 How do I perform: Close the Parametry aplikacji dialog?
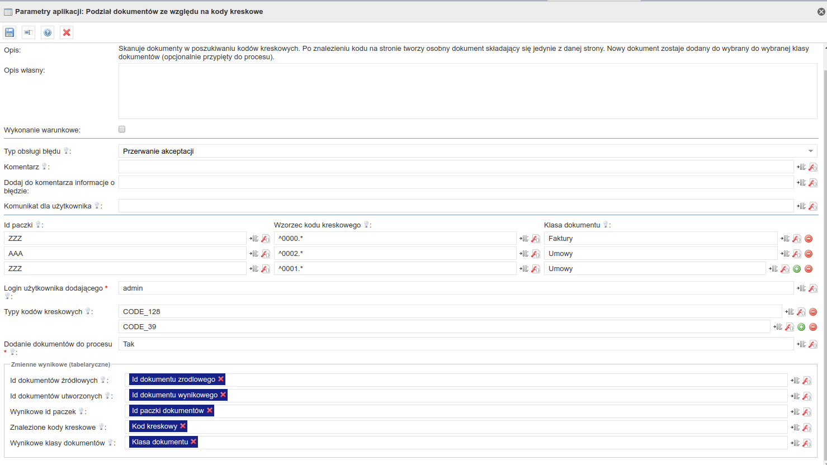(x=821, y=11)
